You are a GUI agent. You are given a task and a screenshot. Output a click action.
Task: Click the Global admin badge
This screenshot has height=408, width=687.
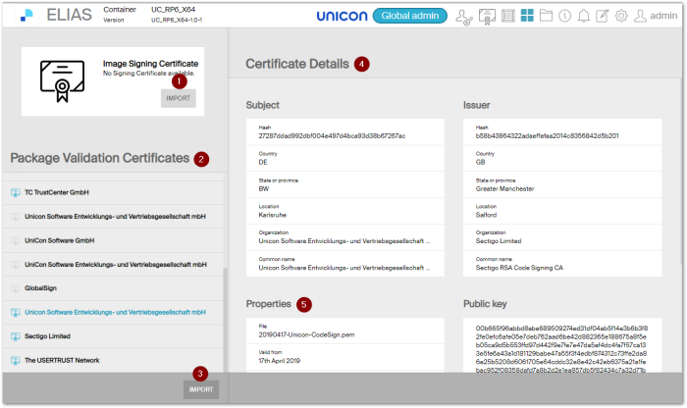click(x=409, y=16)
